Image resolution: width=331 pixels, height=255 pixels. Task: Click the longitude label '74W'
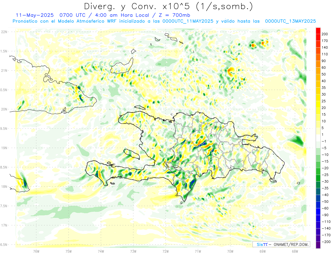tap(101, 251)
